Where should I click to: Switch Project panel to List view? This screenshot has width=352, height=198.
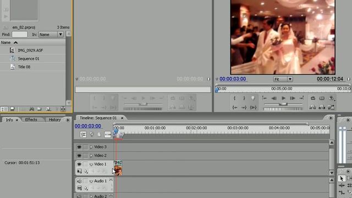[x=4, y=109]
